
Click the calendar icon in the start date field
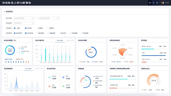tap(32, 18)
